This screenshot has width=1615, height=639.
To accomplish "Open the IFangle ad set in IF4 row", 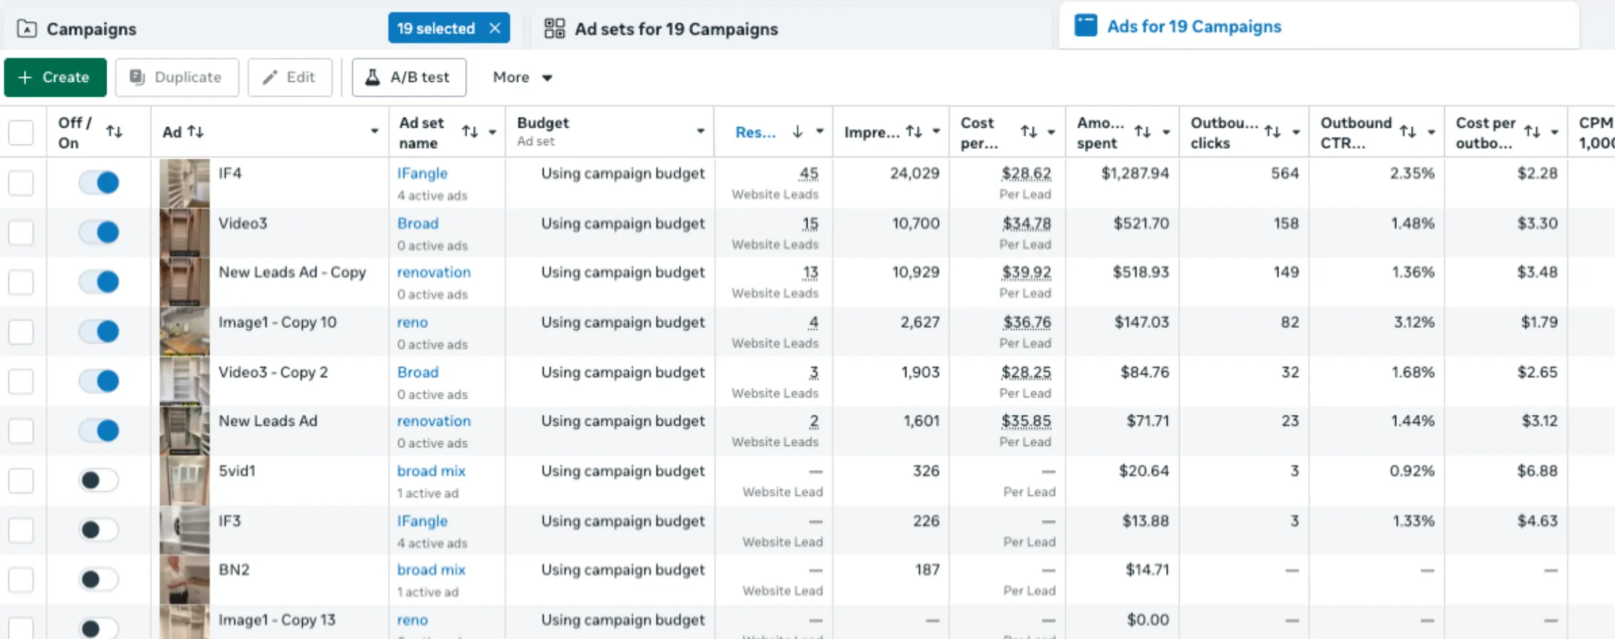I will (422, 174).
